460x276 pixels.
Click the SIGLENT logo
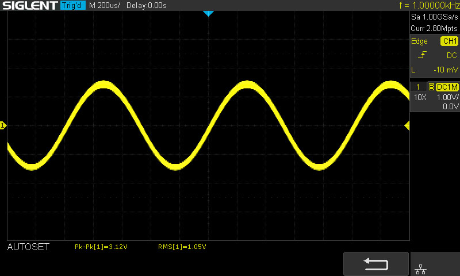point(30,5)
